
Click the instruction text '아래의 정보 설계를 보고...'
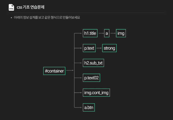47,18
